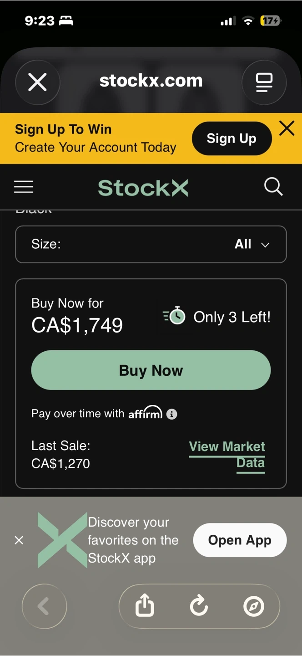Click the chevron next to All

coord(265,245)
